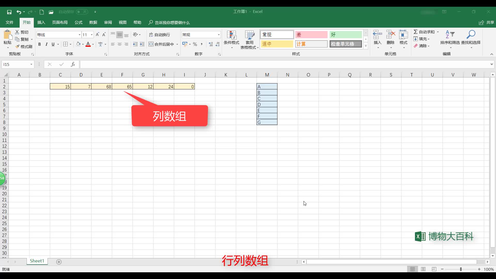The image size is (496, 279).
Task: Click the Merge and Center icon
Action: coord(151,44)
